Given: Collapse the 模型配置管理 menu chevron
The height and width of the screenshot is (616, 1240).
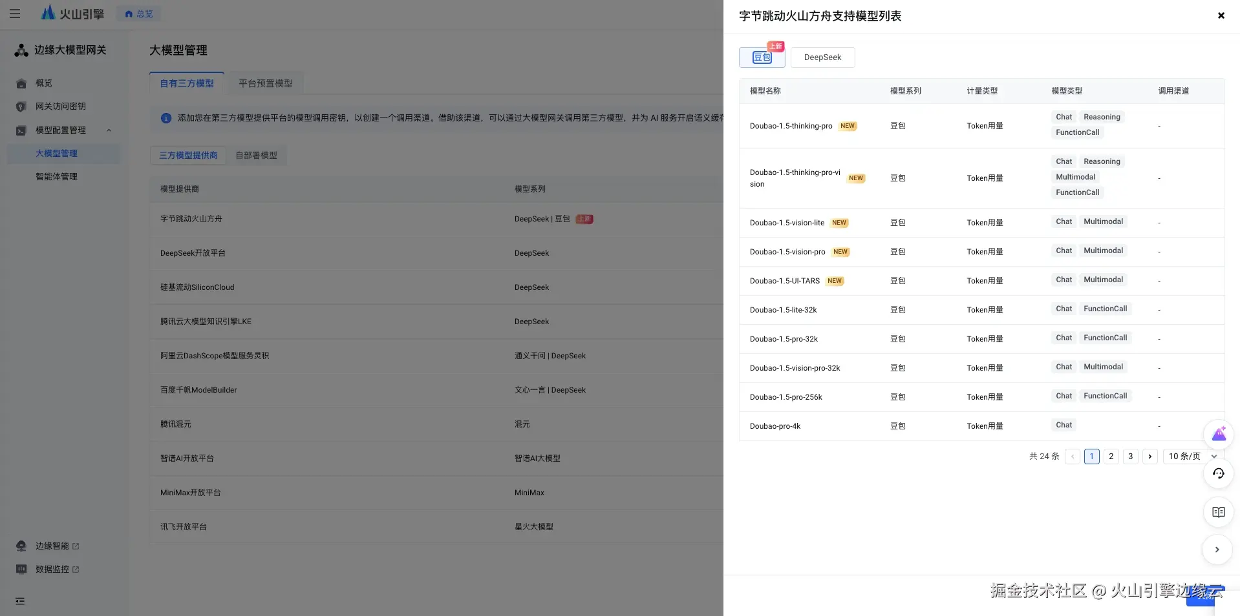Looking at the screenshot, I should coord(109,130).
